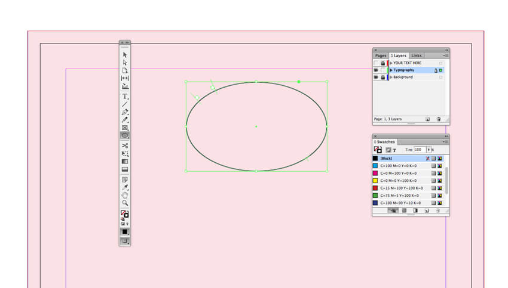508x288 pixels.
Task: Open the Layers panel flyout menu
Action: 446,55
